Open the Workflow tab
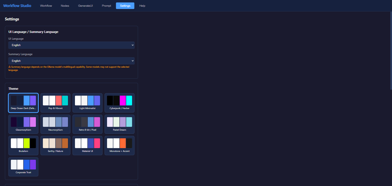The image size is (392, 186). (x=46, y=6)
